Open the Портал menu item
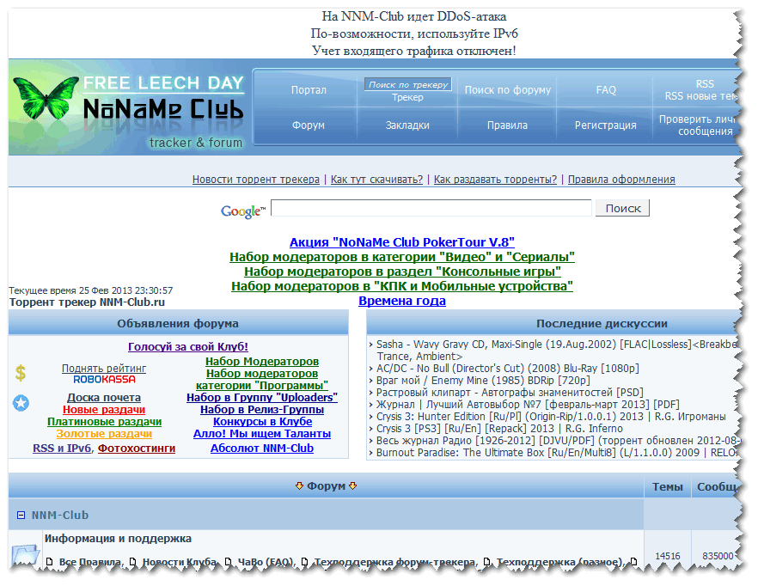This screenshot has width=758, height=586. tap(309, 90)
